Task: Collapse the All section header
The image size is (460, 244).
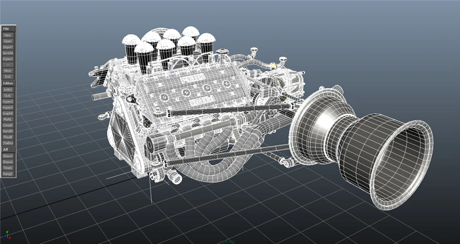Action: (x=9, y=150)
